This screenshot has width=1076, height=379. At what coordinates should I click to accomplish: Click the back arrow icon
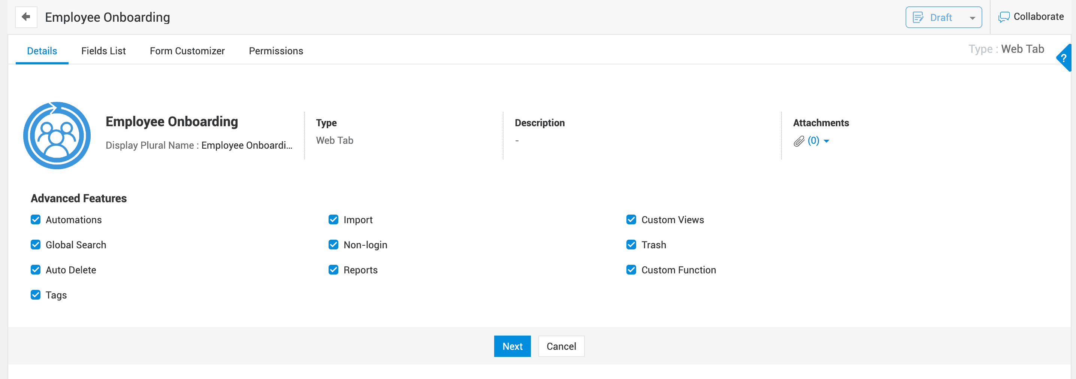click(26, 17)
